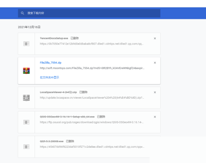Select the deleted TencentDocsSetup.exe file name

[x=54, y=38]
